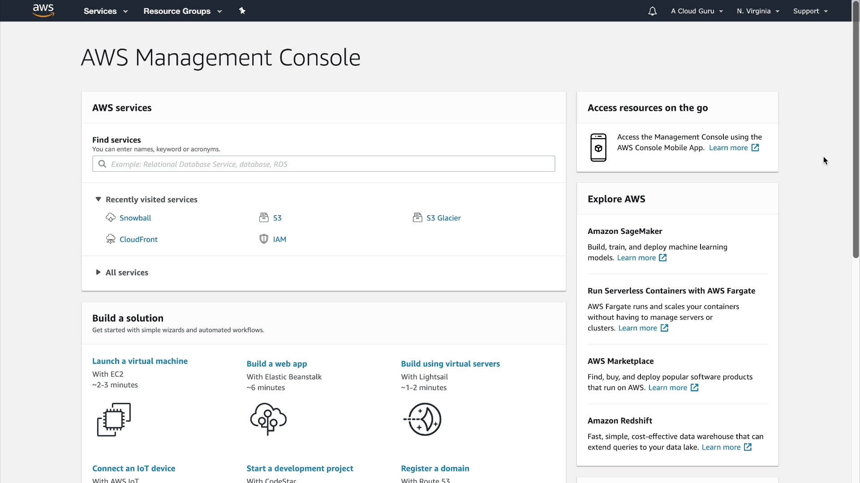Click the EC2 virtual machine chip icon
Viewport: 860px width, 483px height.
[x=114, y=419]
